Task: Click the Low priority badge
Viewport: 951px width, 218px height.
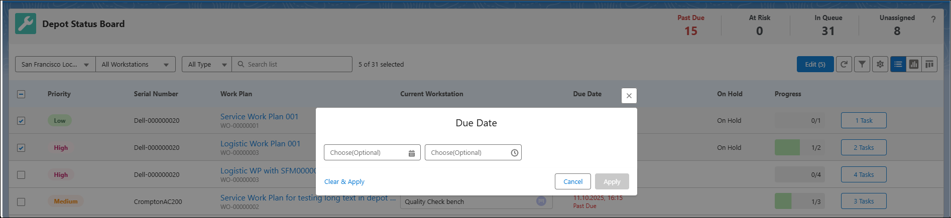Action: pyautogui.click(x=60, y=120)
